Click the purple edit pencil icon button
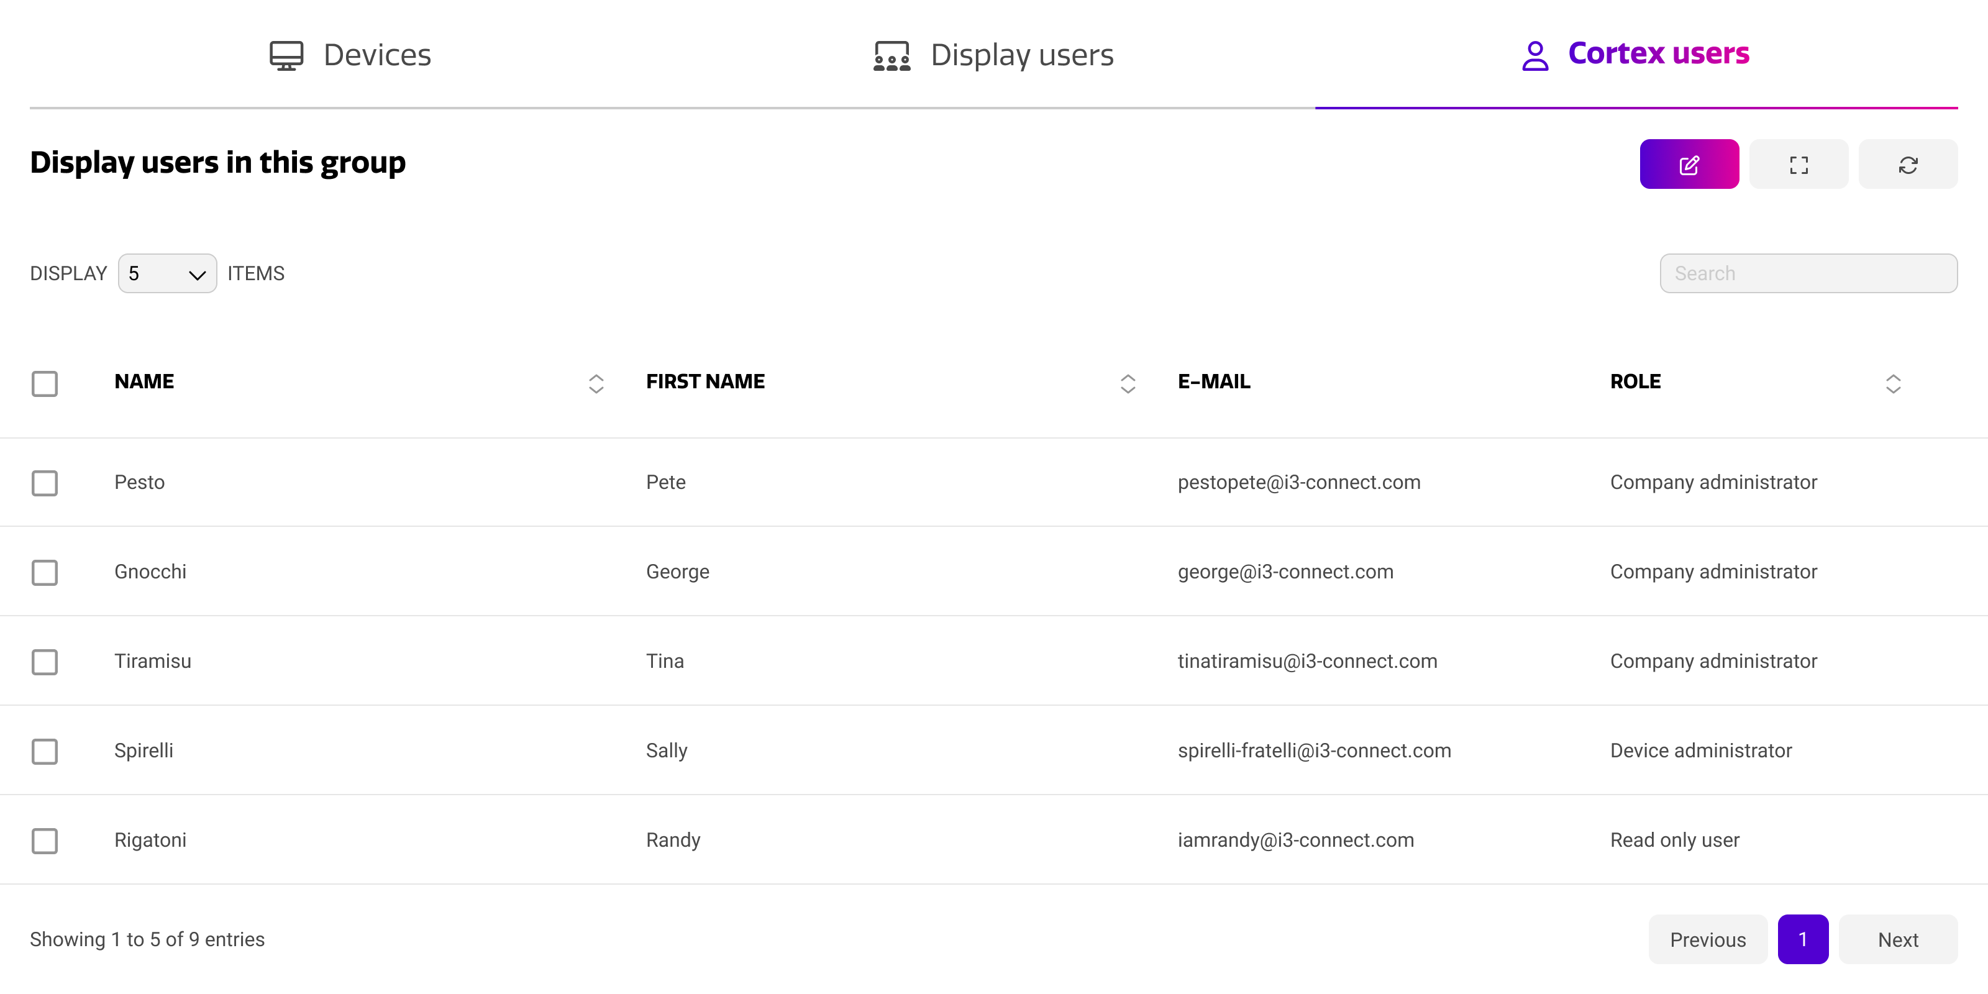The image size is (1988, 994). coord(1689,165)
